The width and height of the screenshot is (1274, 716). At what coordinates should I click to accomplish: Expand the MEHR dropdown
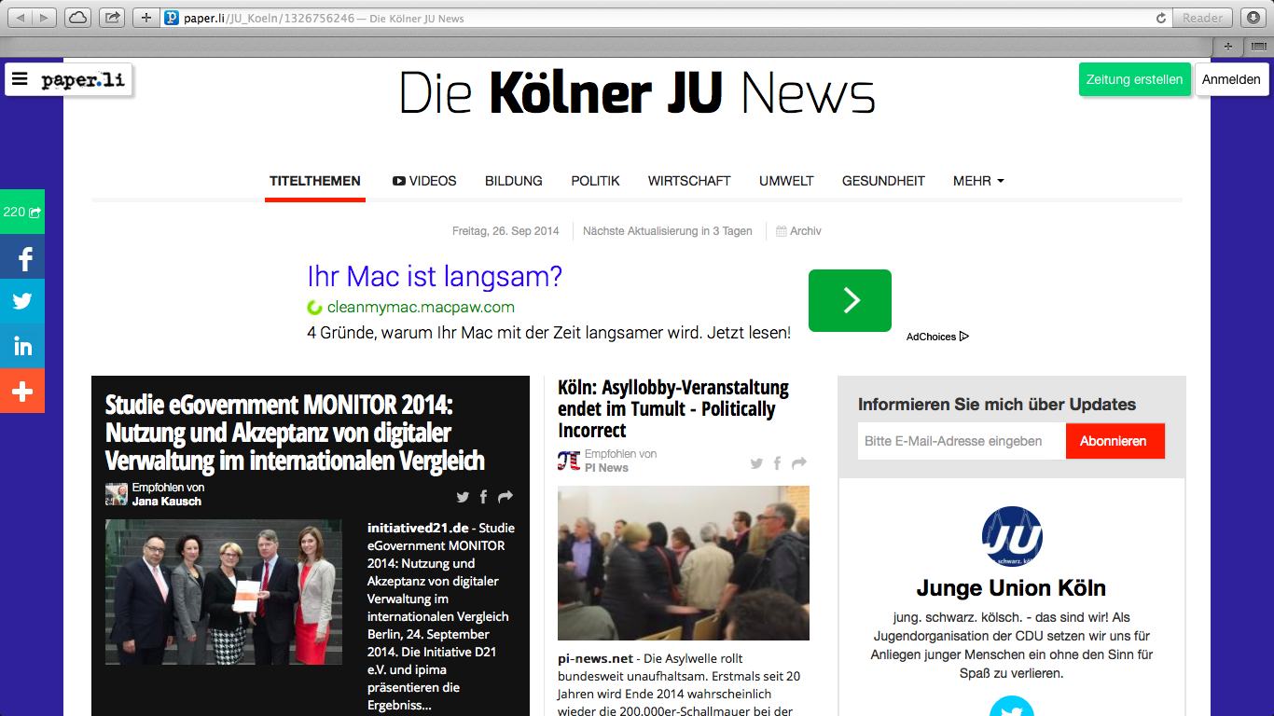978,181
